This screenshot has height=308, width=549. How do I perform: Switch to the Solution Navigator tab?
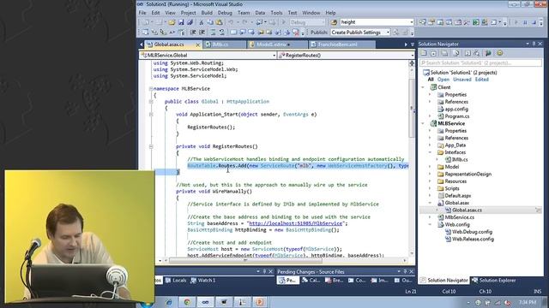point(444,281)
